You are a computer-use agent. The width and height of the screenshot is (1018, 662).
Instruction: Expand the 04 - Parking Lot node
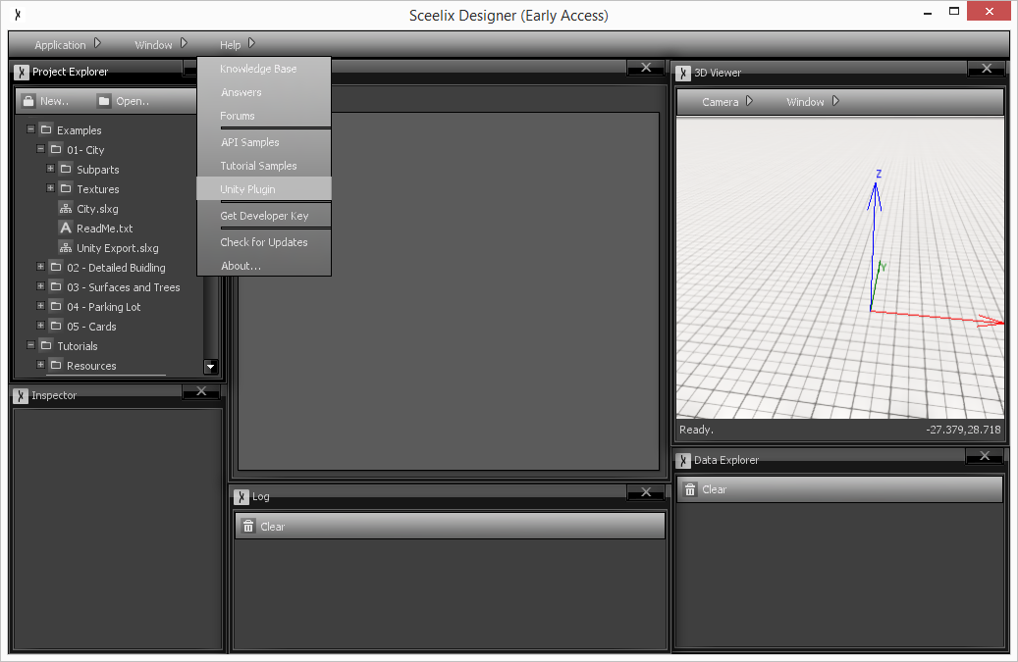click(40, 305)
